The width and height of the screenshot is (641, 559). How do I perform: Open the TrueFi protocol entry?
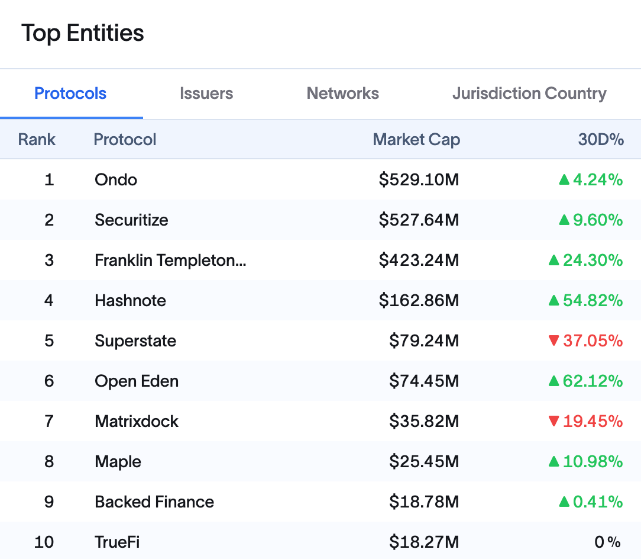point(117,542)
